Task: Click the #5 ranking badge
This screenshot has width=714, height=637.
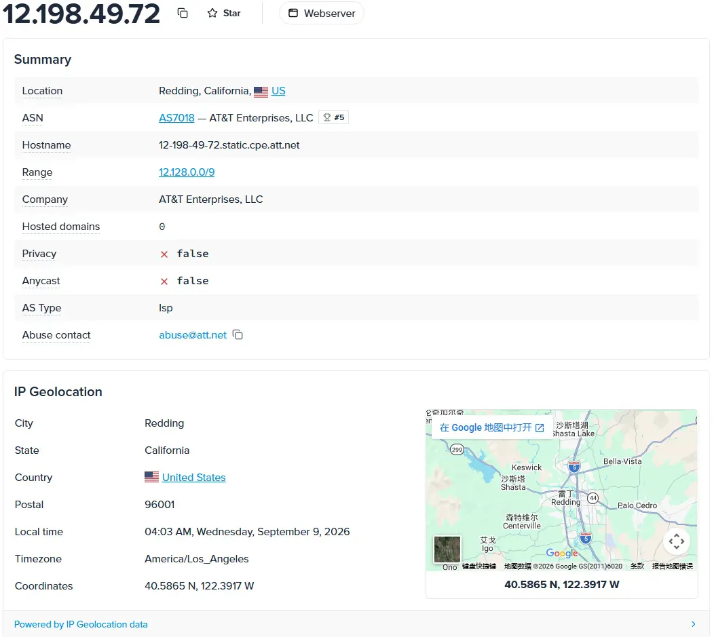Action: coord(333,117)
